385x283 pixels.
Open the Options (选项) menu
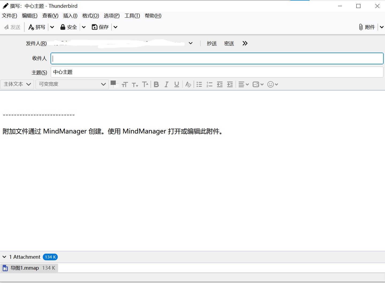coord(112,16)
